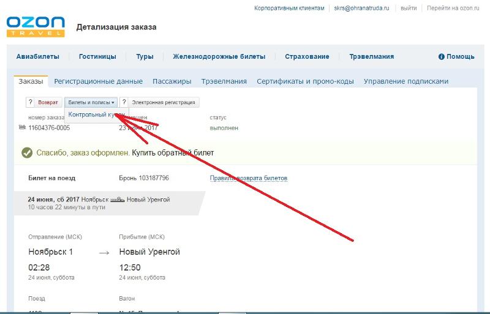This screenshot has height=314, width=490.
Task: Open the Регистрационные данные tab
Action: [98, 81]
